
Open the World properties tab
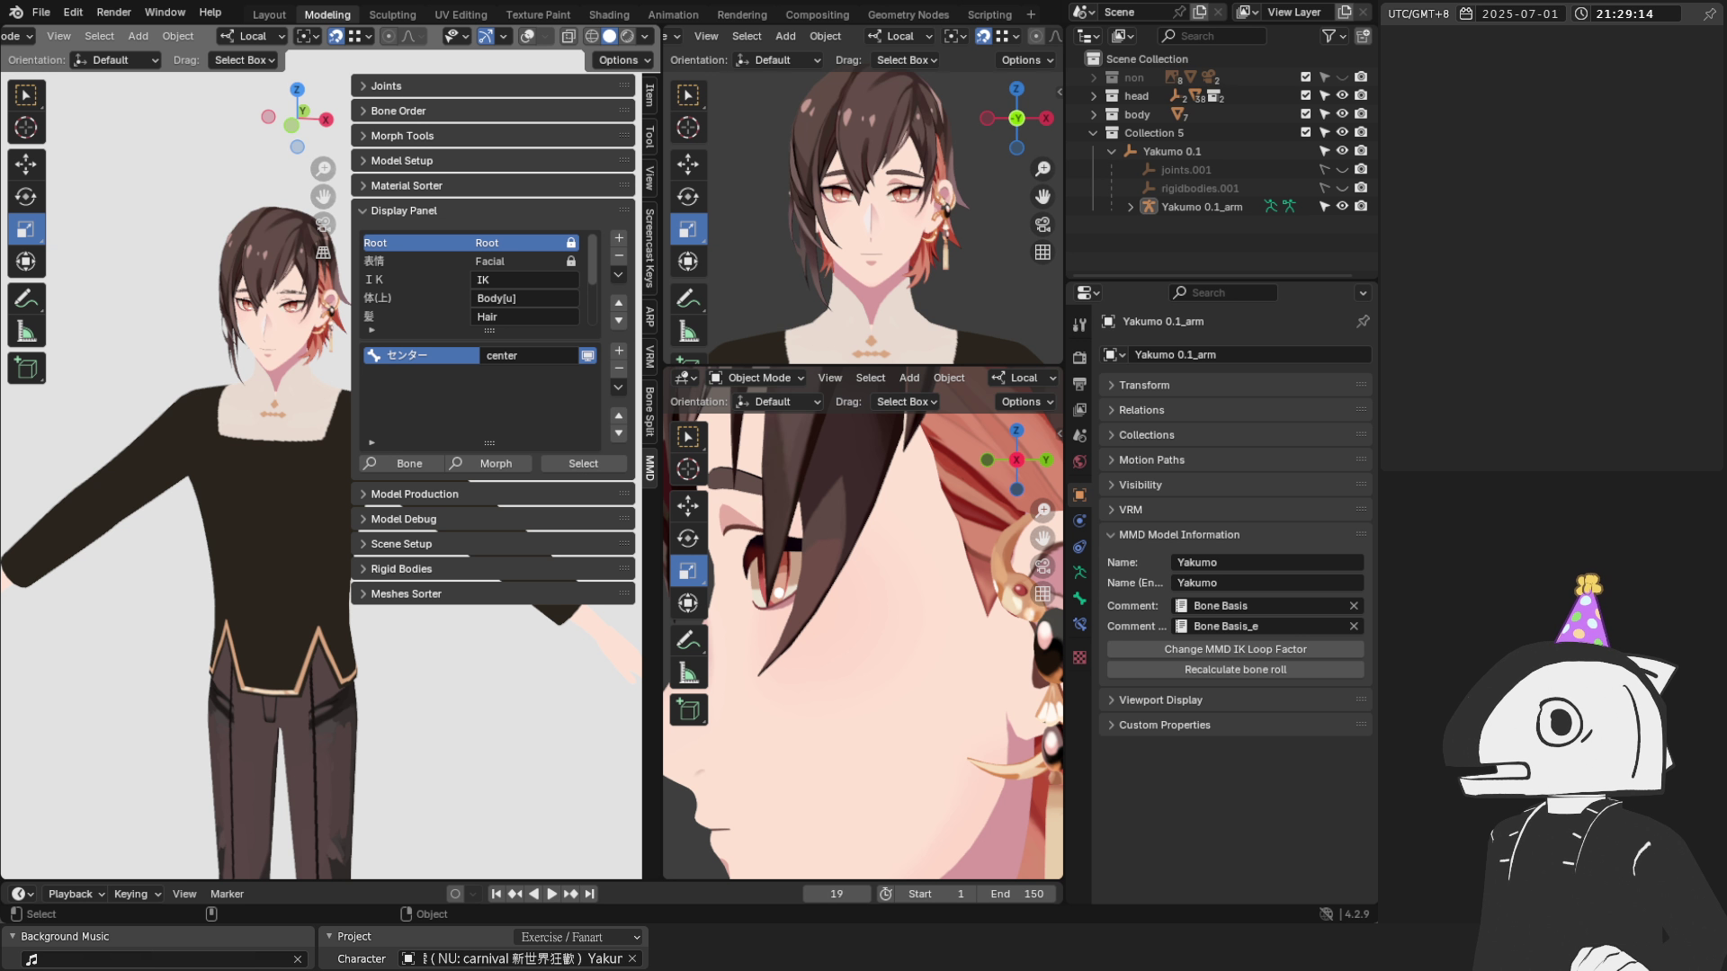pos(1079,462)
